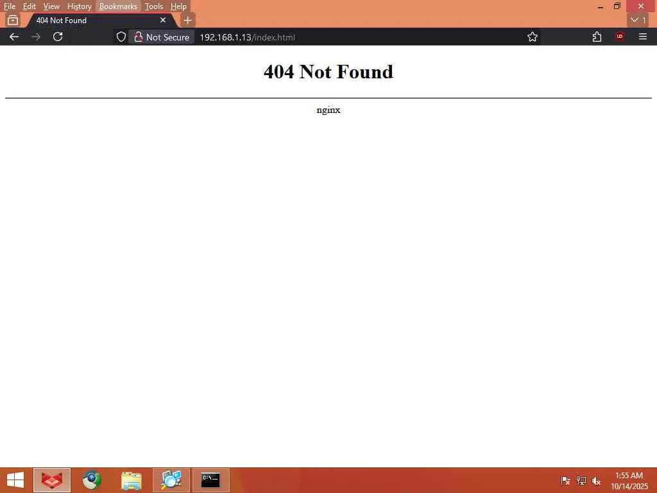The image size is (657, 493).
Task: List all tabs dropdown arrow
Action: click(638, 20)
